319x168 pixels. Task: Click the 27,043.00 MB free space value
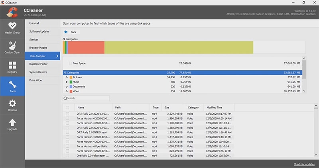pyautogui.click(x=292, y=64)
